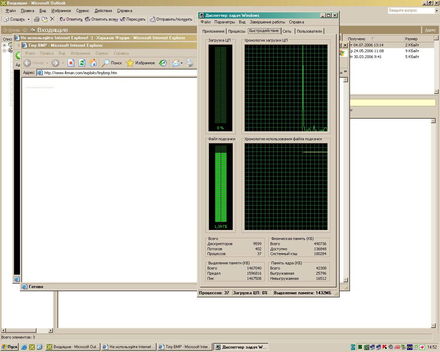
Task: Click the Move to folder icon in Outlook toolbar
Action: (x=45, y=19)
